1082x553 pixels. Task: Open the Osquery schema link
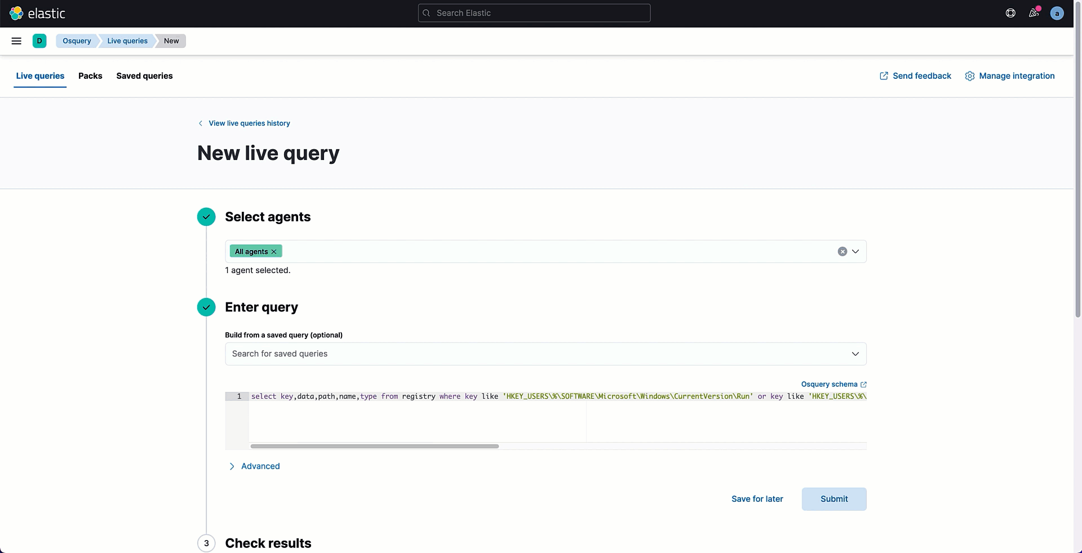(833, 385)
